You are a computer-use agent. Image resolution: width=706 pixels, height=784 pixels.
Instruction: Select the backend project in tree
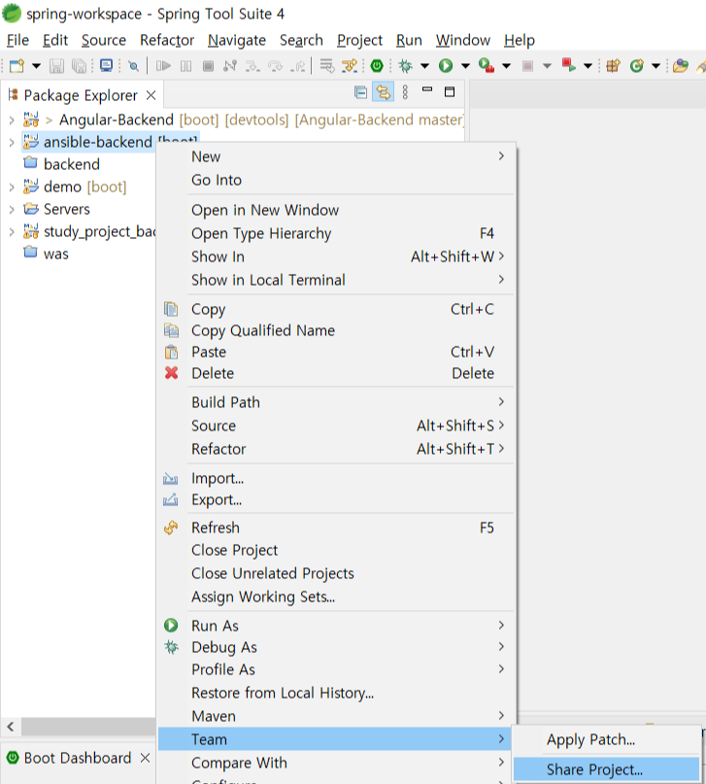(72, 164)
